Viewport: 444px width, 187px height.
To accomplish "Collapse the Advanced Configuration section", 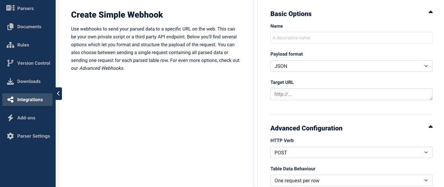I will [430, 127].
